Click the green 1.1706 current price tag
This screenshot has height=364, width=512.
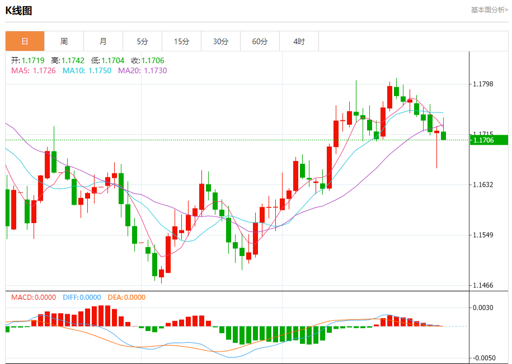point(488,140)
